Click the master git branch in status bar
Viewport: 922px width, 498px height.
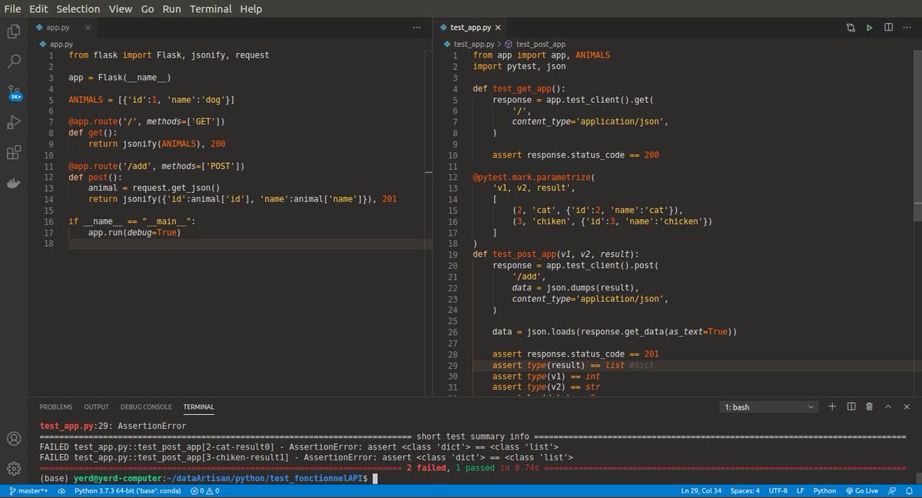(30, 490)
